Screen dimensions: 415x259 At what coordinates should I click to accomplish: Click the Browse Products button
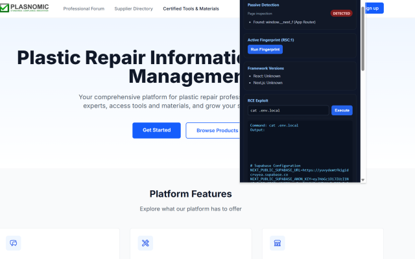213,130
